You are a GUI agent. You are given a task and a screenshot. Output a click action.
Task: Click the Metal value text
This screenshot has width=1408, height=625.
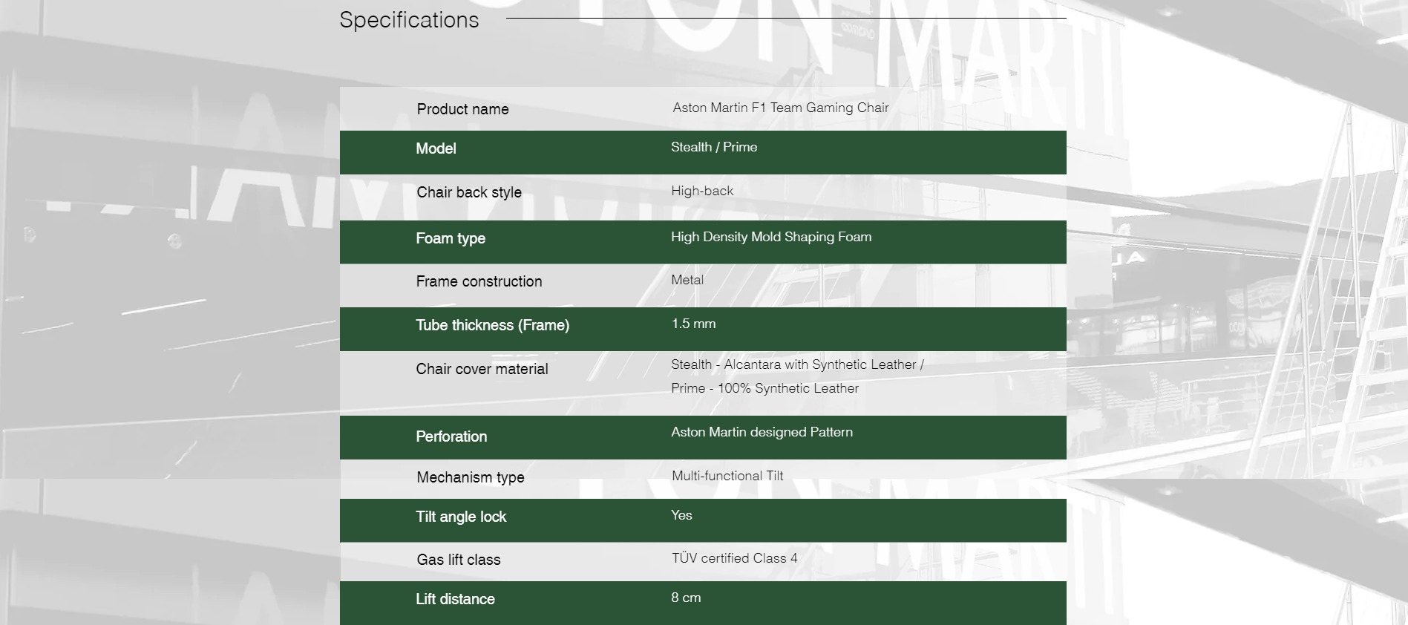click(x=687, y=280)
